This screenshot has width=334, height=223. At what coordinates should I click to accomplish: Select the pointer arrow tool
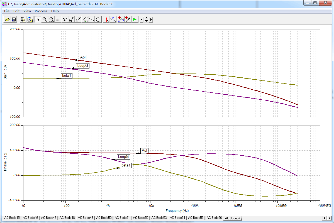point(38,19)
